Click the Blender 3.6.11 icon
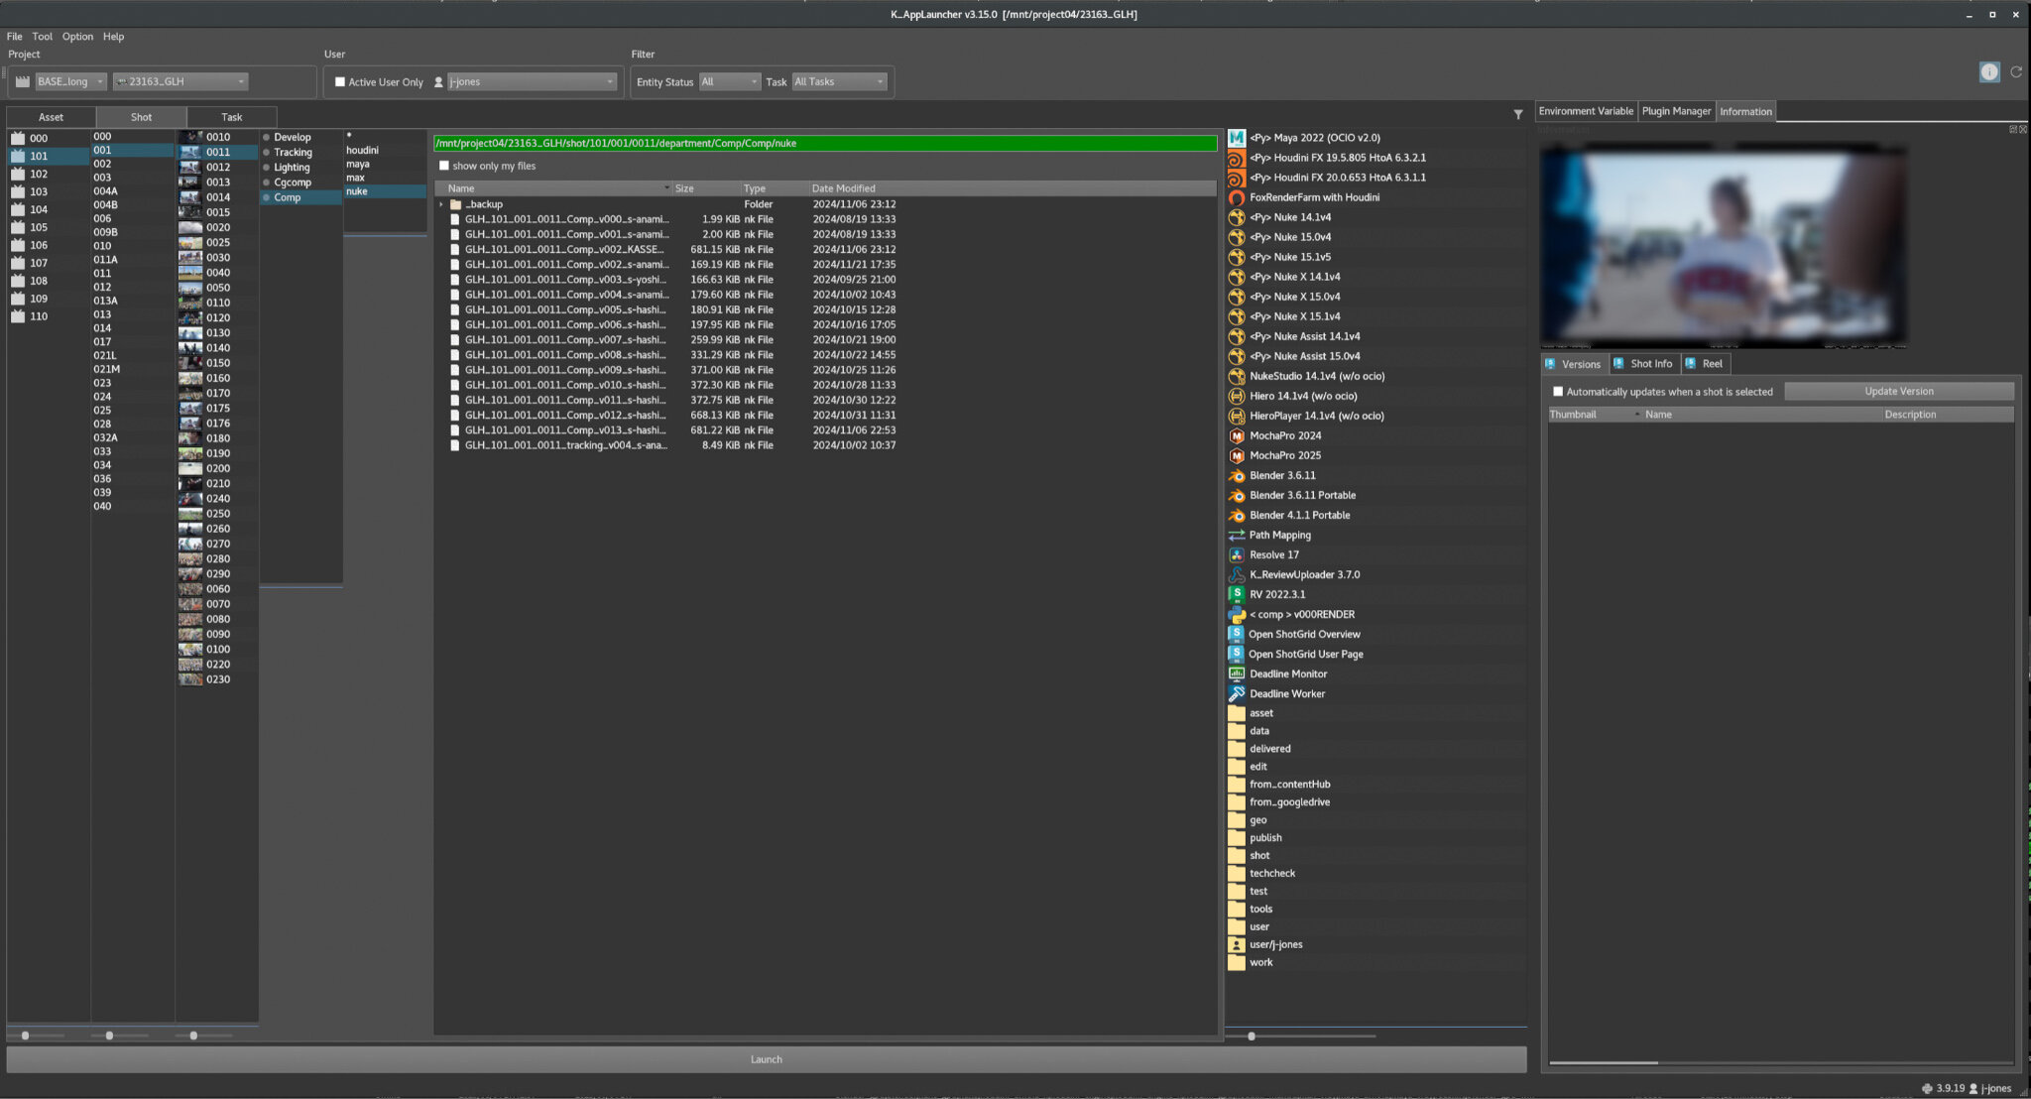The image size is (2031, 1099). (1237, 475)
